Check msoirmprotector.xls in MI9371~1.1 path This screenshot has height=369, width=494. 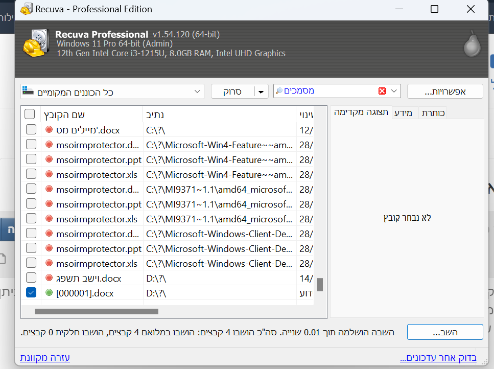[31, 218]
